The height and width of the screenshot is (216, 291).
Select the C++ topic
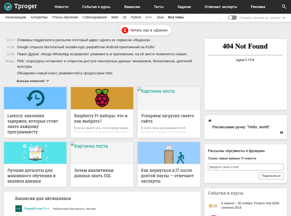click(149, 17)
